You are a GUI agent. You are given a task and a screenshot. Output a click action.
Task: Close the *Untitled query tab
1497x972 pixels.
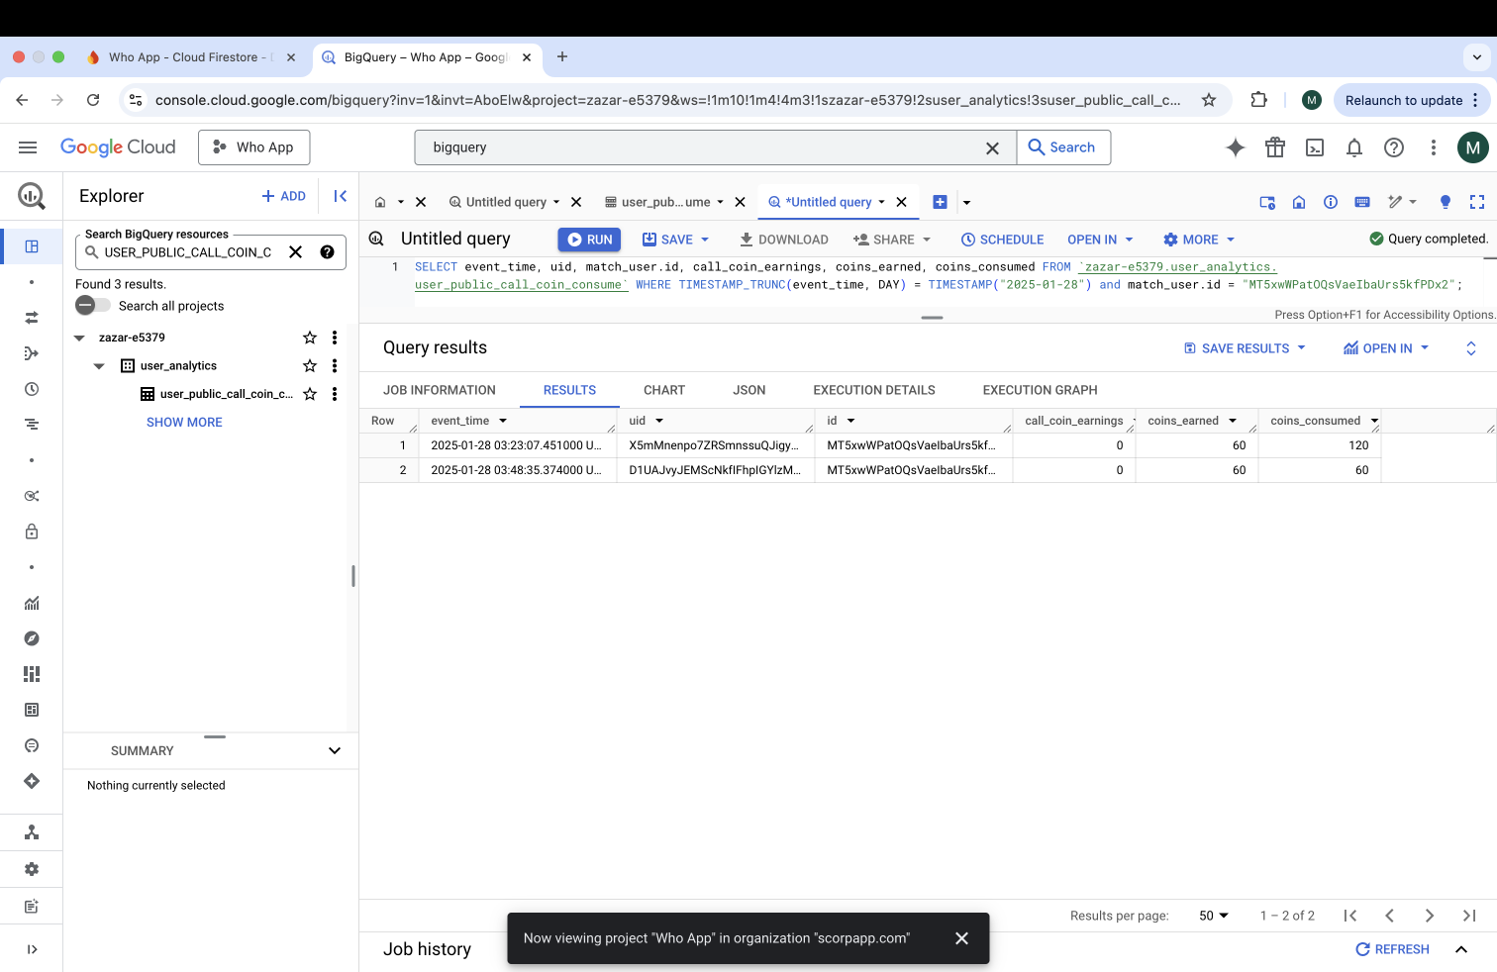pyautogui.click(x=901, y=202)
